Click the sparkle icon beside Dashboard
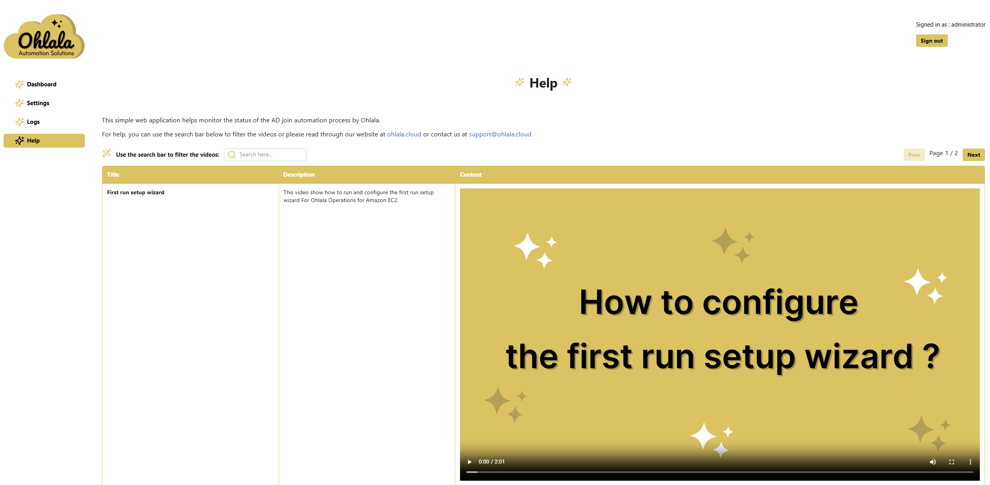 20,84
